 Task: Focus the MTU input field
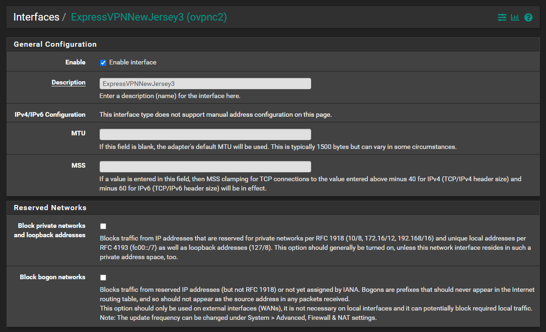click(x=205, y=134)
